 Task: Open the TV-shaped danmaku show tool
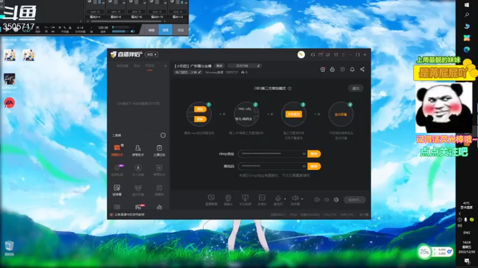tap(159, 190)
